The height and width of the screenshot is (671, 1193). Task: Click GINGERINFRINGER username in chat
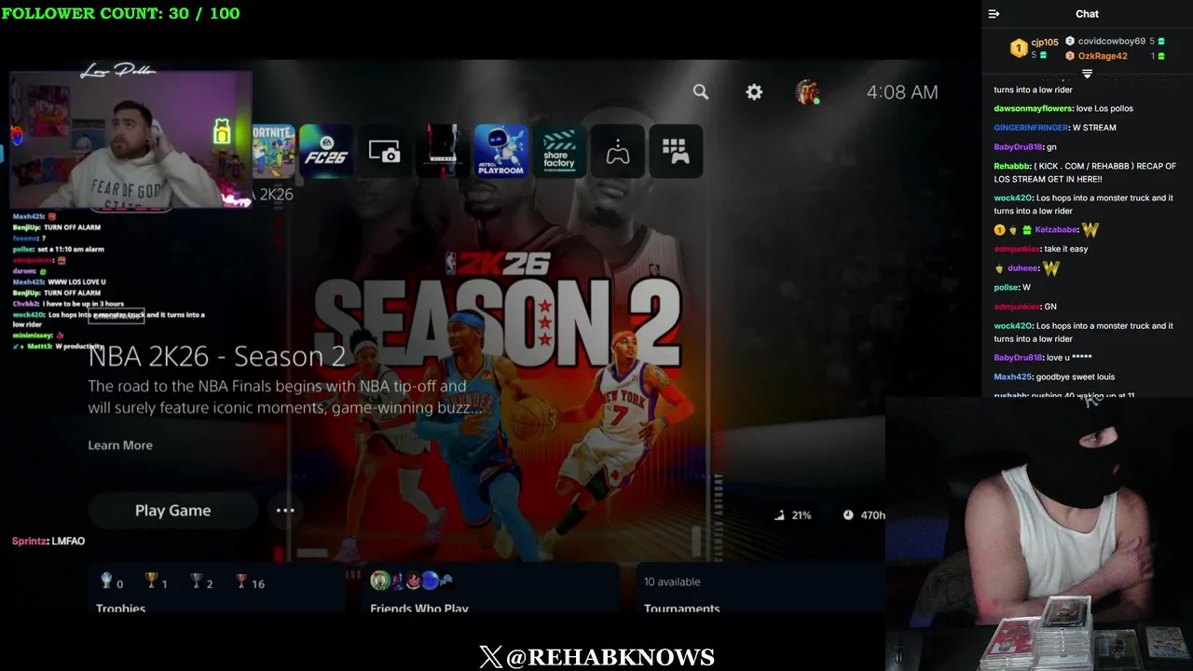1031,128
